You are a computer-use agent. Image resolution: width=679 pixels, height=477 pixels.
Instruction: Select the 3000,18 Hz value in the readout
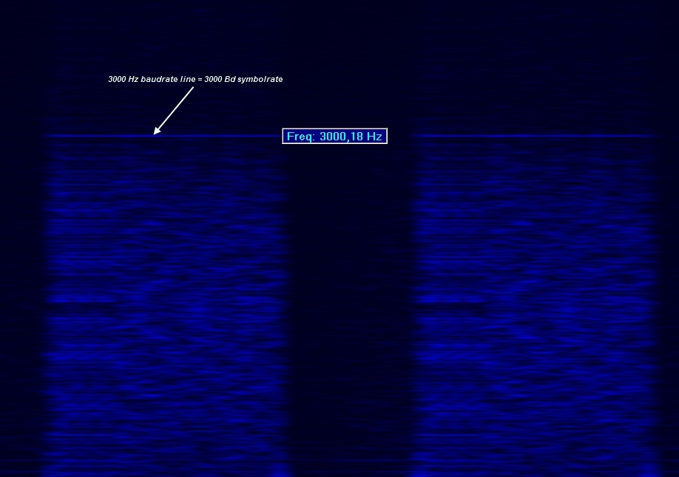click(351, 137)
